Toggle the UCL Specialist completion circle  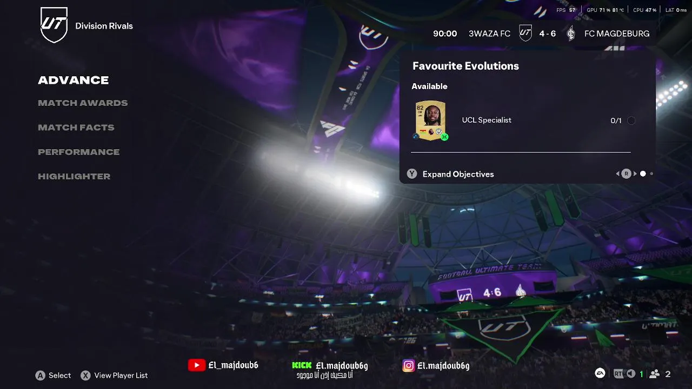click(x=631, y=120)
